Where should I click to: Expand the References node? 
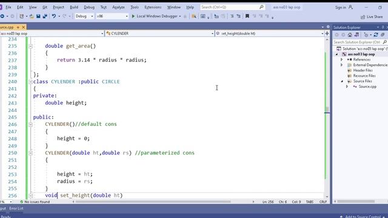342,59
